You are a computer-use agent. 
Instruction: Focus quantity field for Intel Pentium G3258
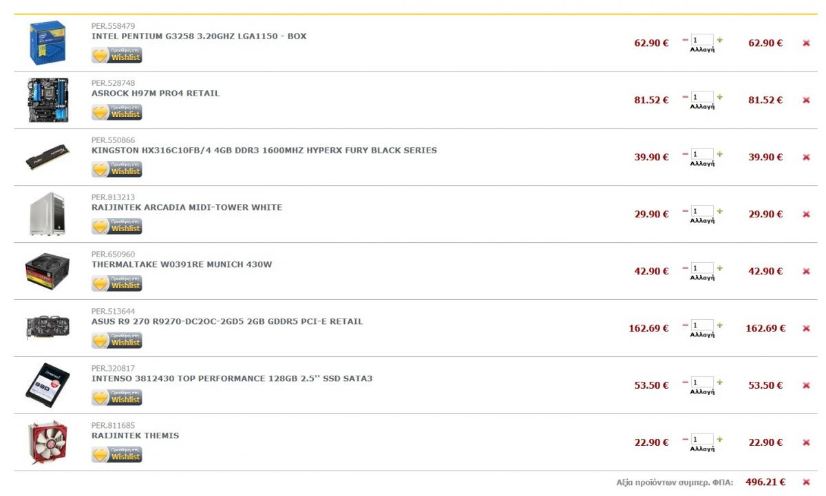[x=703, y=40]
